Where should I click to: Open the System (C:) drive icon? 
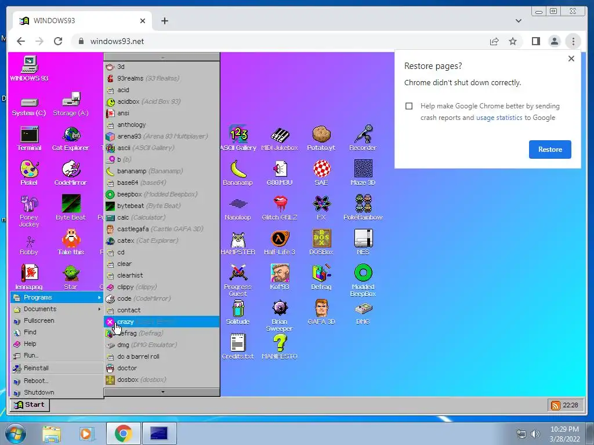(29, 107)
